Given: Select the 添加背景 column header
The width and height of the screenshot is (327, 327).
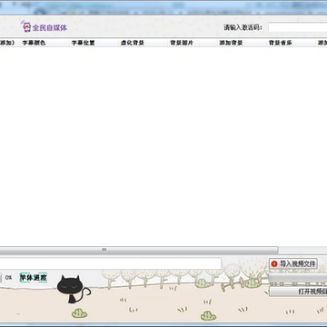Looking at the screenshot, I should [231, 43].
